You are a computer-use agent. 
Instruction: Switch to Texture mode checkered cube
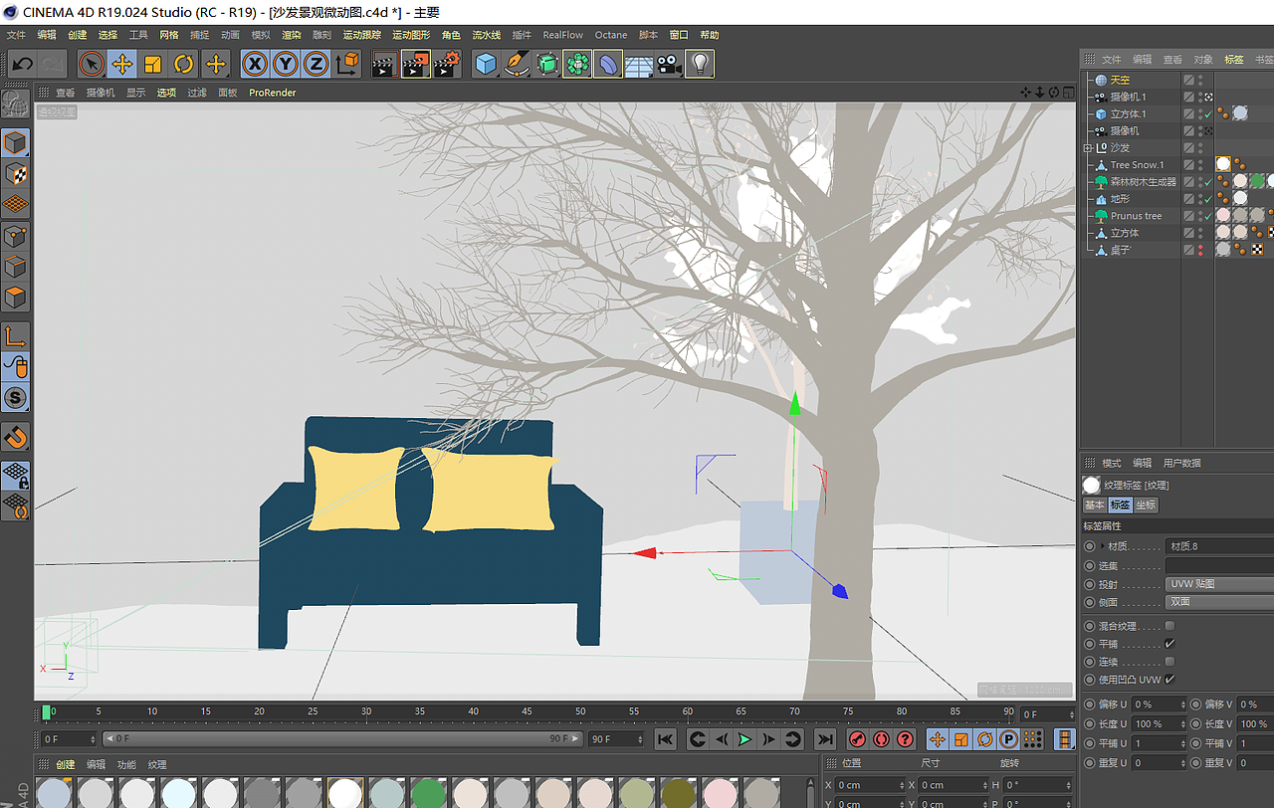tap(16, 173)
